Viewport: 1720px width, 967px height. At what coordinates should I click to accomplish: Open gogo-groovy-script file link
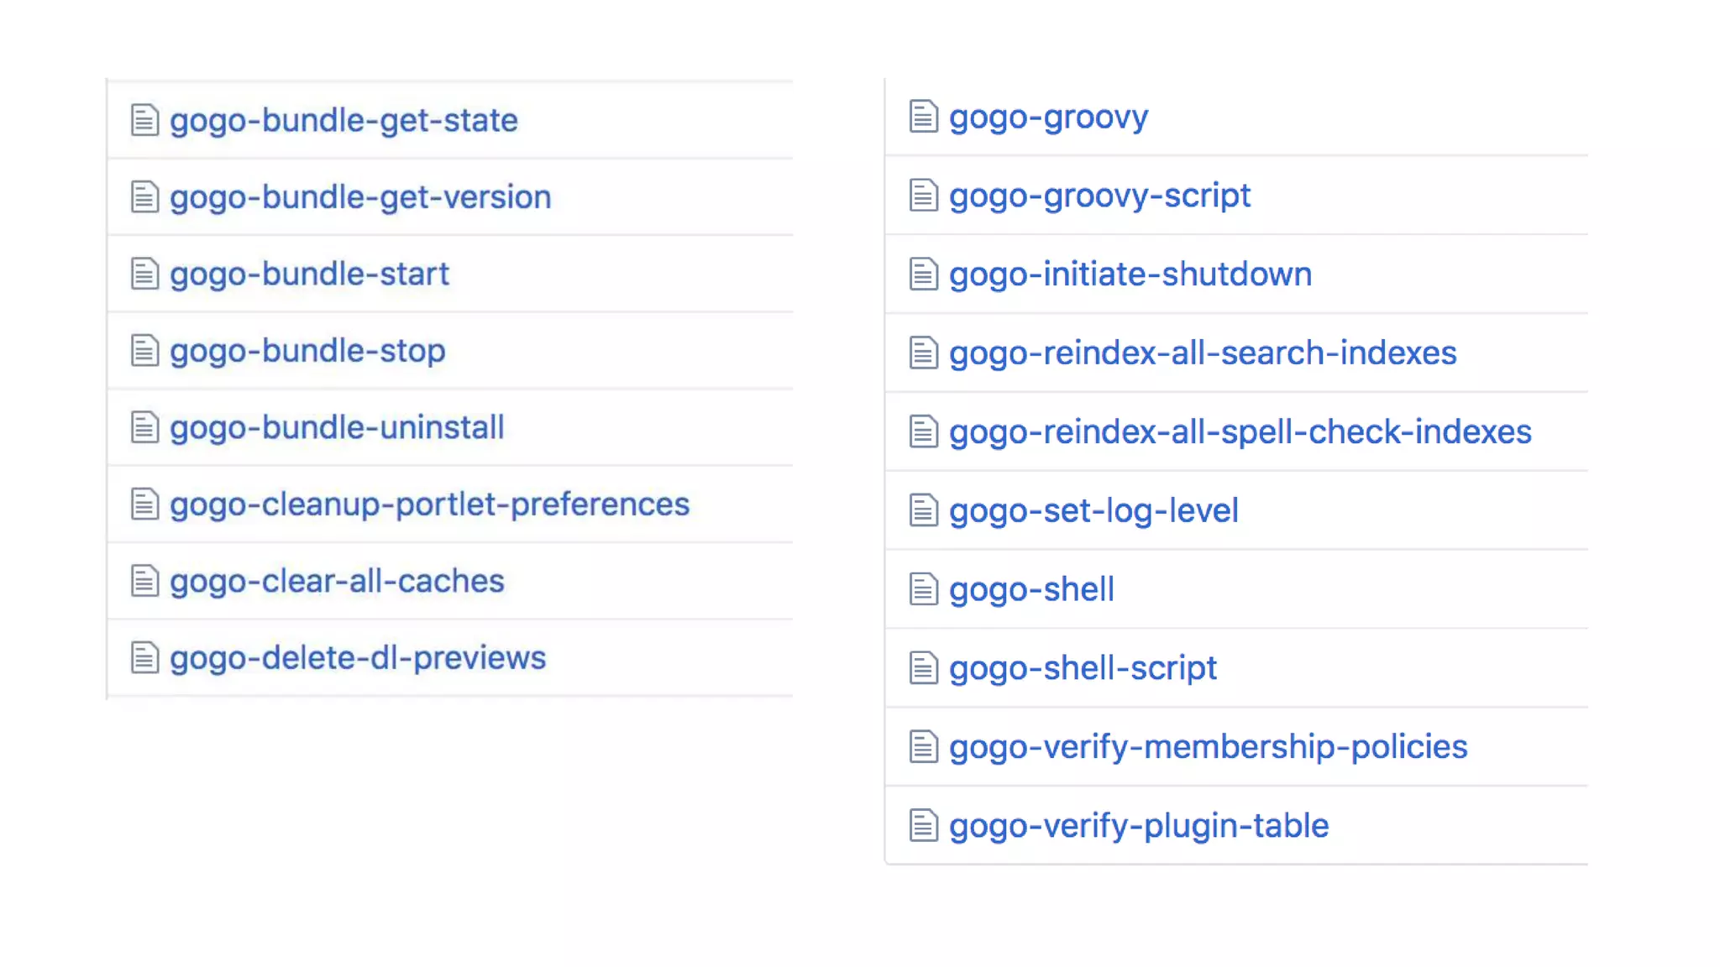click(1099, 196)
